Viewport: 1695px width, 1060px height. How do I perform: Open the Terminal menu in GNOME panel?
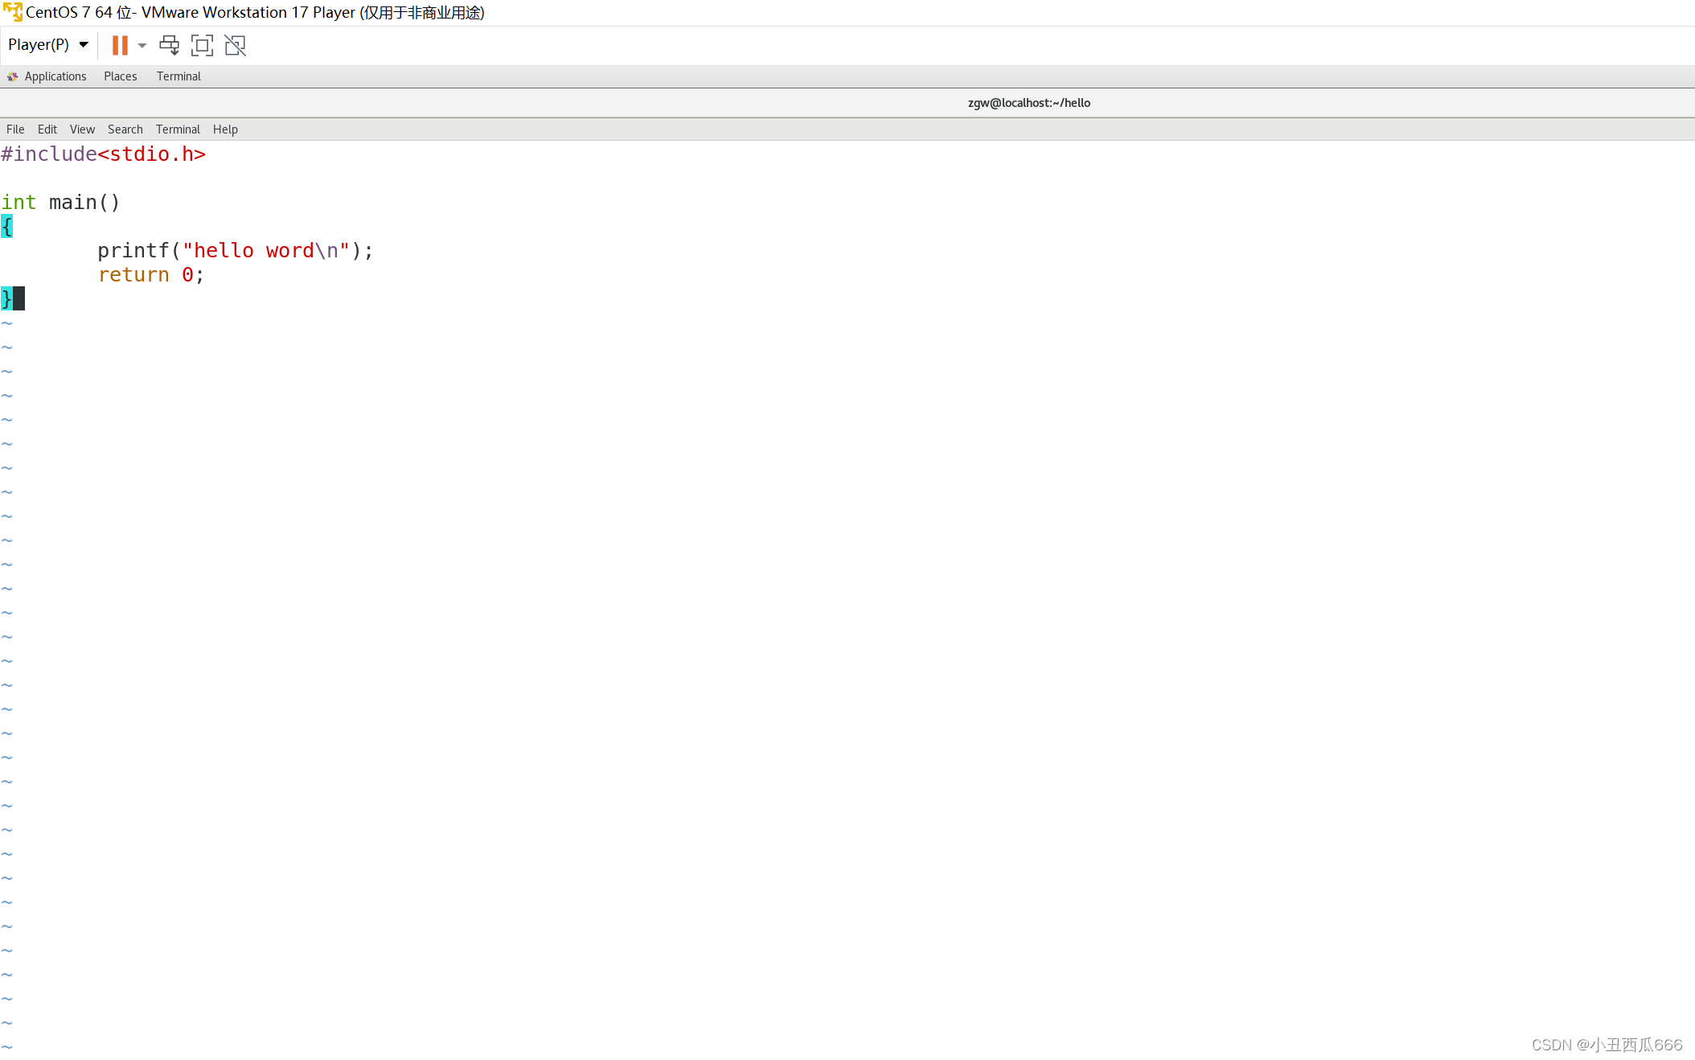tap(178, 76)
